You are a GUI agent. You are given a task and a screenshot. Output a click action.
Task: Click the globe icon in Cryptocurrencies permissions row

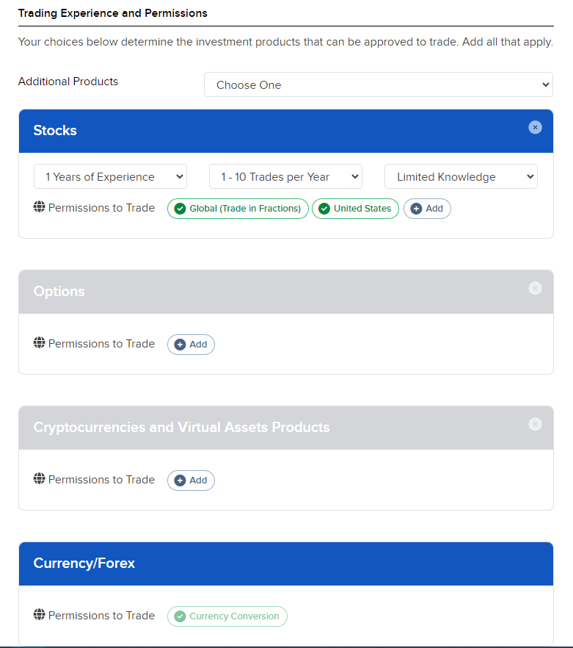click(x=39, y=478)
